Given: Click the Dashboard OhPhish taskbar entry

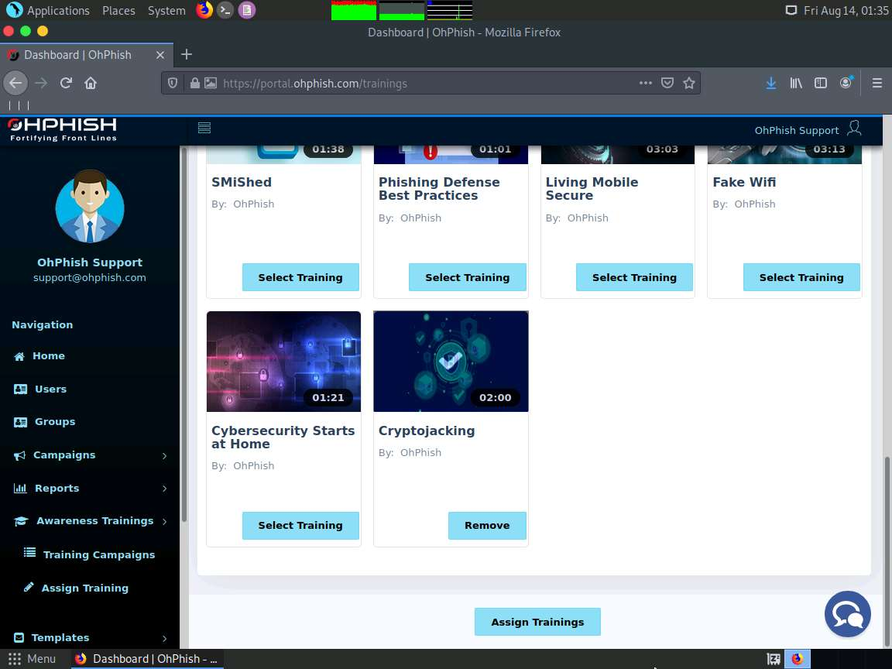Looking at the screenshot, I should (147, 659).
